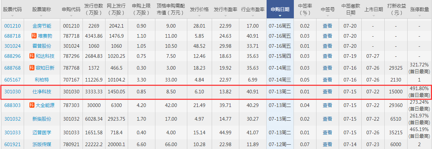Open the 浙版传媒 stock name link

pyautogui.click(x=42, y=144)
